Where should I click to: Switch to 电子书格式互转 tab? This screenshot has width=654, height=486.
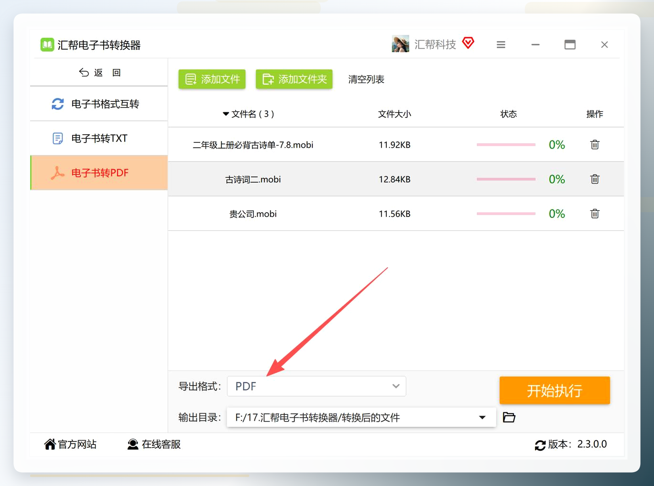[99, 104]
